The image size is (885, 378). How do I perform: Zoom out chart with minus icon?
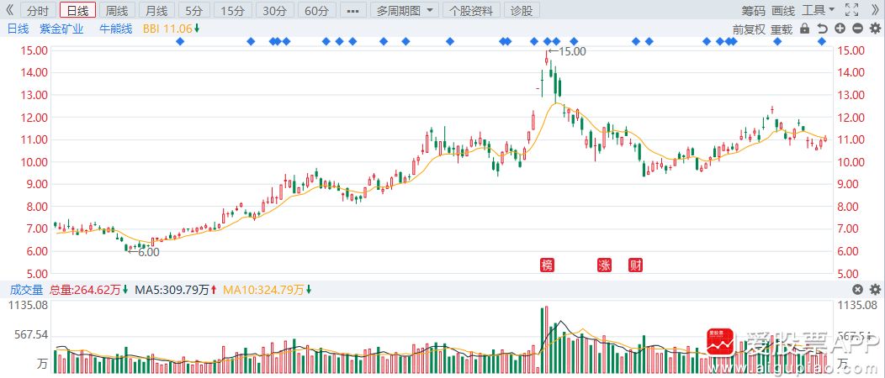pos(856,29)
